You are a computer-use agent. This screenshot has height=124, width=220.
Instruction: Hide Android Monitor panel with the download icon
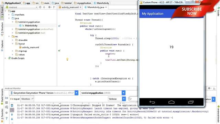coord(214,88)
